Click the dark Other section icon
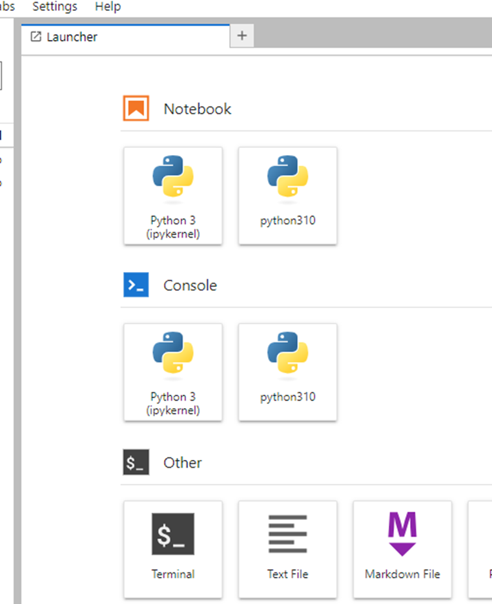The image size is (492, 604). (136, 463)
